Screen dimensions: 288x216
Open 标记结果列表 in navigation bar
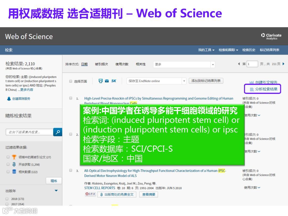(270, 50)
